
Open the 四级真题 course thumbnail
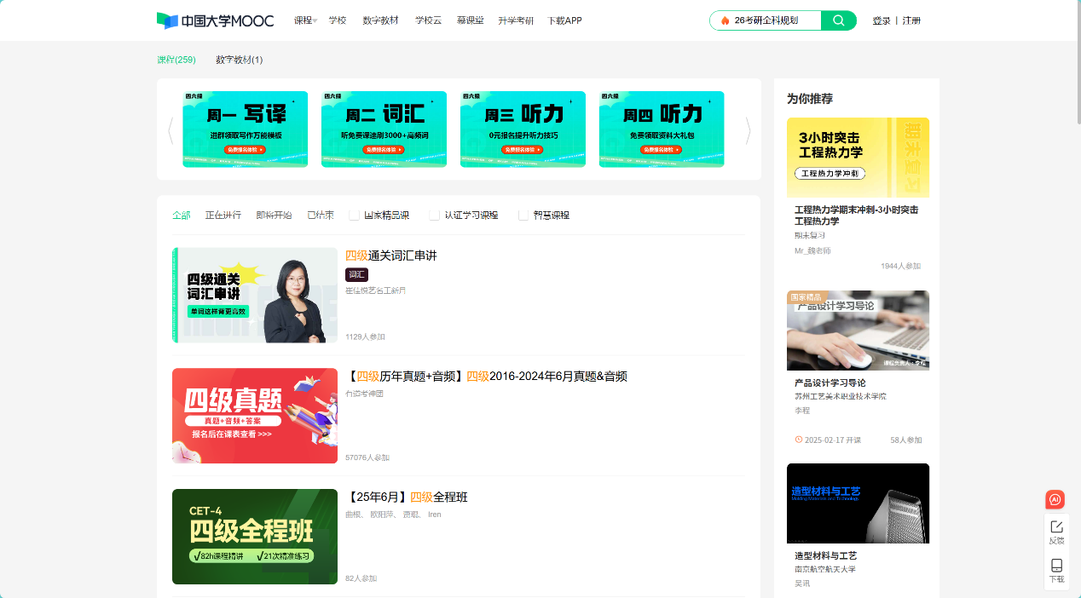[254, 416]
